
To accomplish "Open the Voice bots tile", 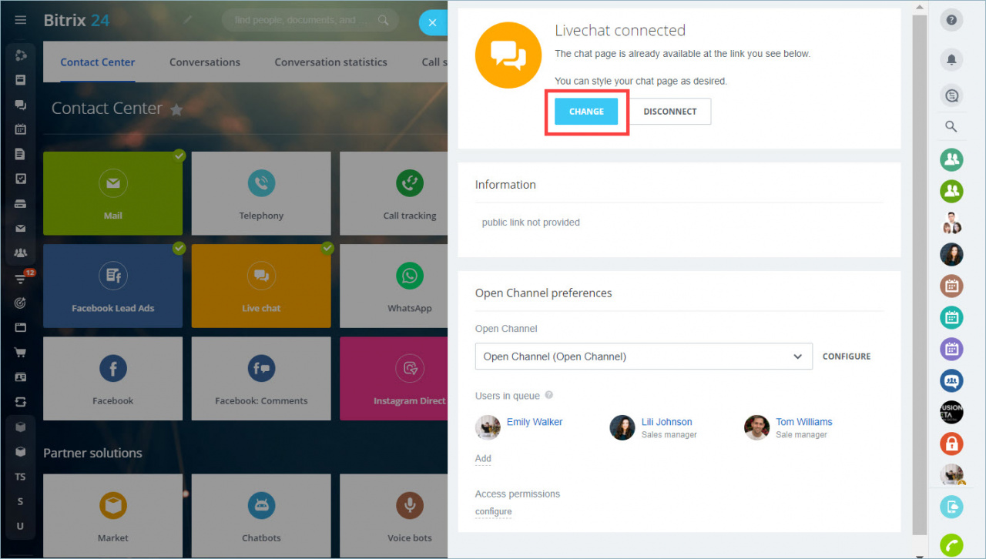I will [394, 515].
